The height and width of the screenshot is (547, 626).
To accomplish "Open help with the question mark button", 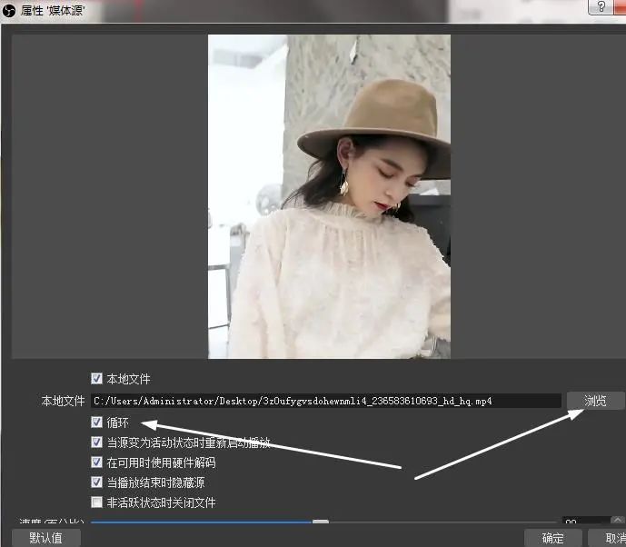I will pos(600,7).
